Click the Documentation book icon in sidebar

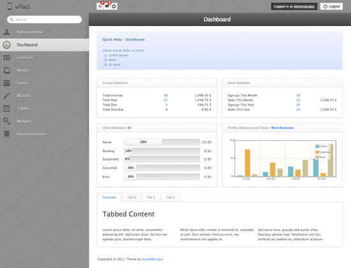pos(7,134)
